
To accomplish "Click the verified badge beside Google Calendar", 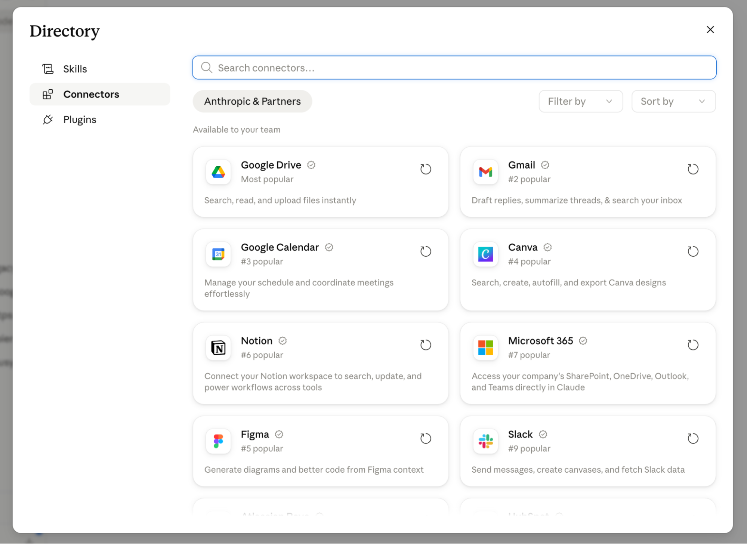I will coord(329,247).
